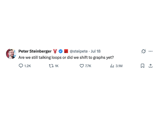Viewport: 161px width, 116px height.
Task: Open view analytics bar chart icon
Action: coord(112,66)
